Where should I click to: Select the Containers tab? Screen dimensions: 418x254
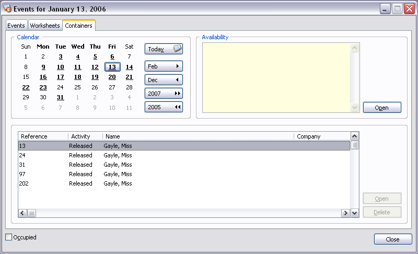tap(78, 26)
